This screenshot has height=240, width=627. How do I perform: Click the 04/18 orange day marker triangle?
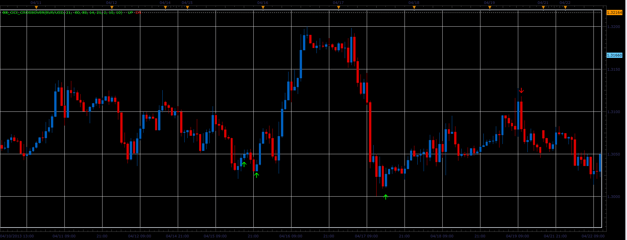click(x=414, y=8)
